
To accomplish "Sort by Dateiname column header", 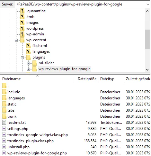I will tap(12, 79).
